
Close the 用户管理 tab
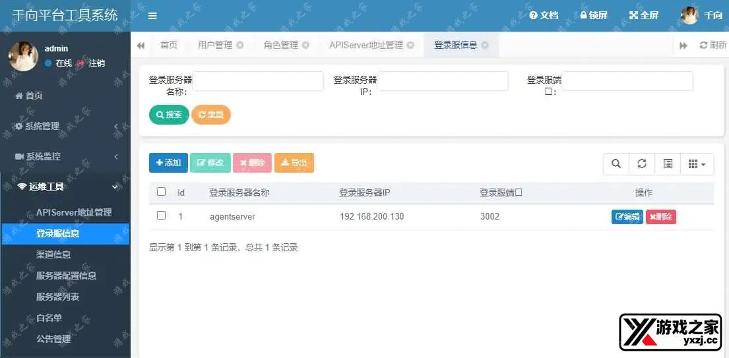(x=240, y=45)
